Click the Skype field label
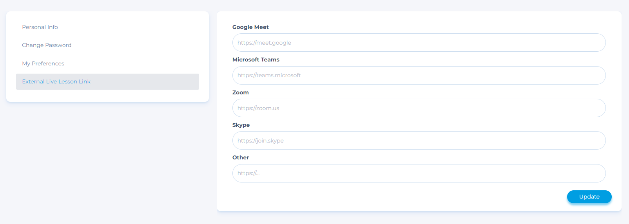The width and height of the screenshot is (629, 224). pyautogui.click(x=241, y=125)
